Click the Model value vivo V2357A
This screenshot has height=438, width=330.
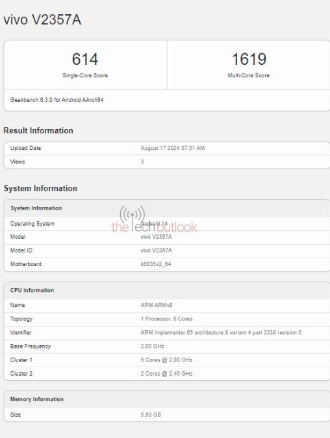coord(157,237)
